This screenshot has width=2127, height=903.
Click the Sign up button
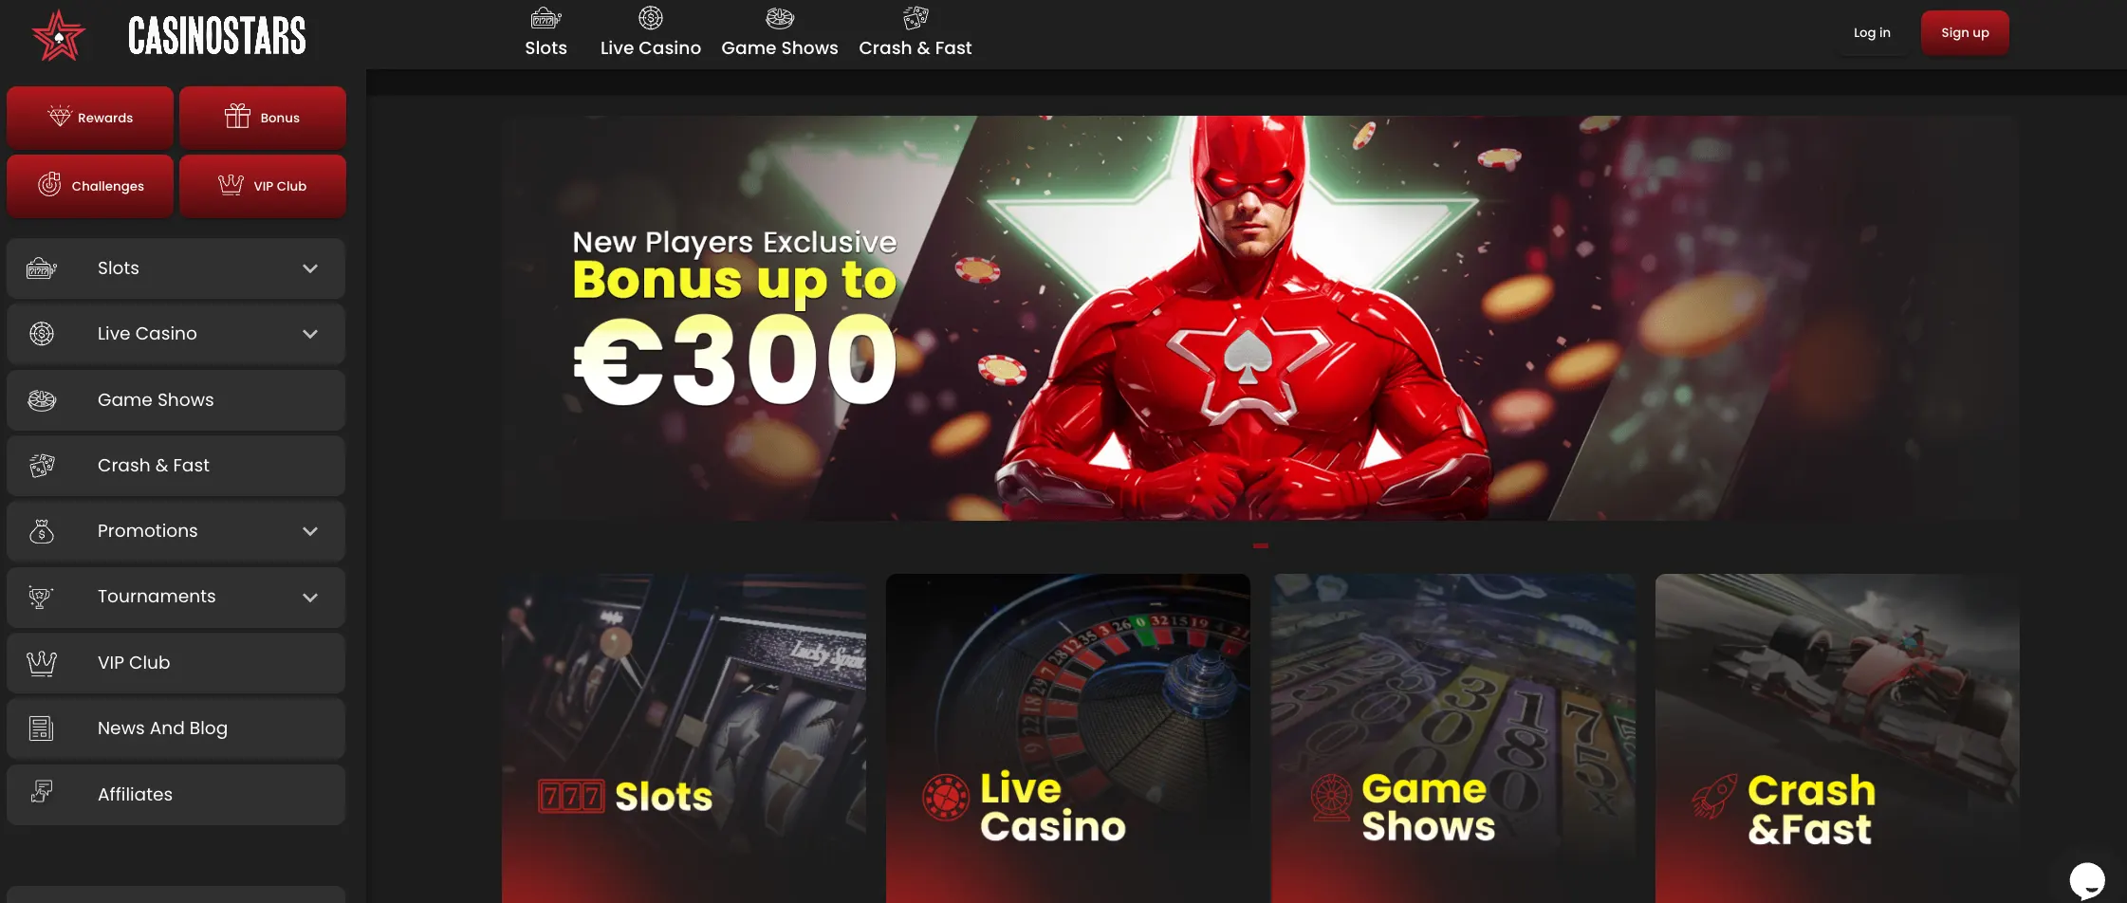pyautogui.click(x=1965, y=33)
